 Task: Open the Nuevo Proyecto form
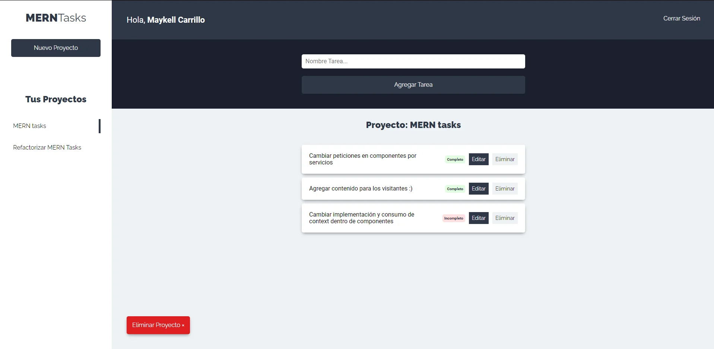point(56,48)
